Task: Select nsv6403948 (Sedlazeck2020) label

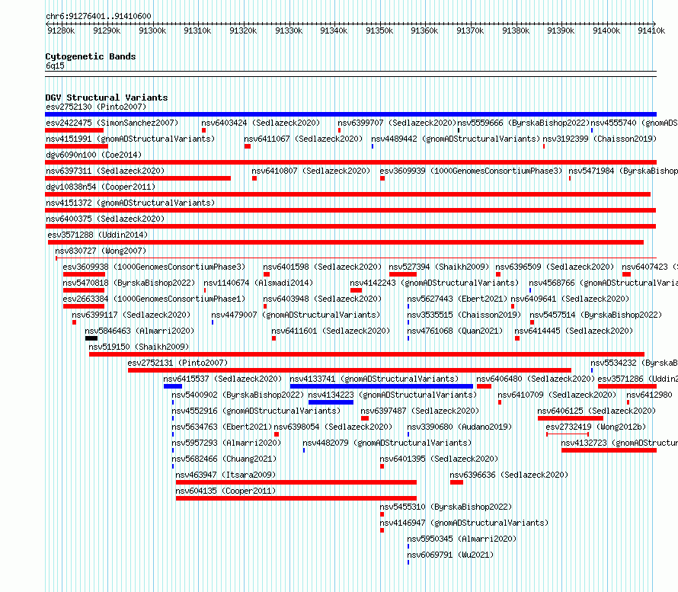Action: click(x=322, y=299)
